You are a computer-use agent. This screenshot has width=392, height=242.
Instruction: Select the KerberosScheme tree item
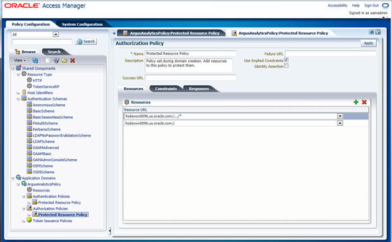46,130
